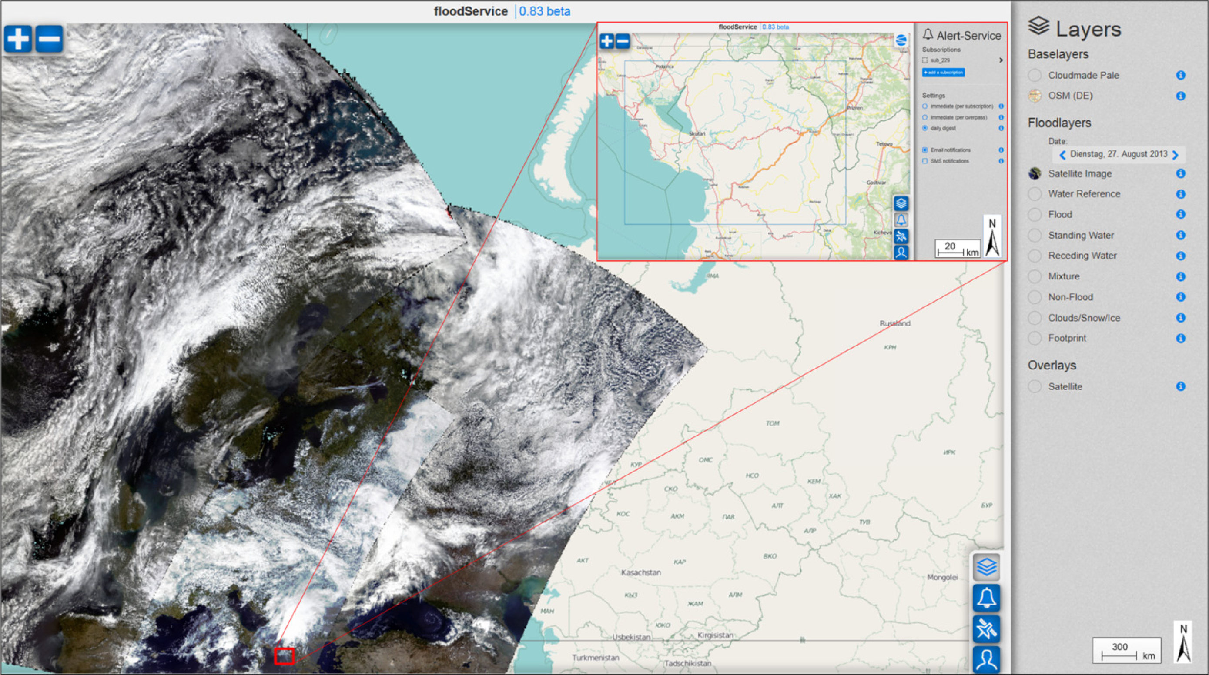Click the main north arrow indicator
Screen dimensions: 1209x675
coord(1183,642)
